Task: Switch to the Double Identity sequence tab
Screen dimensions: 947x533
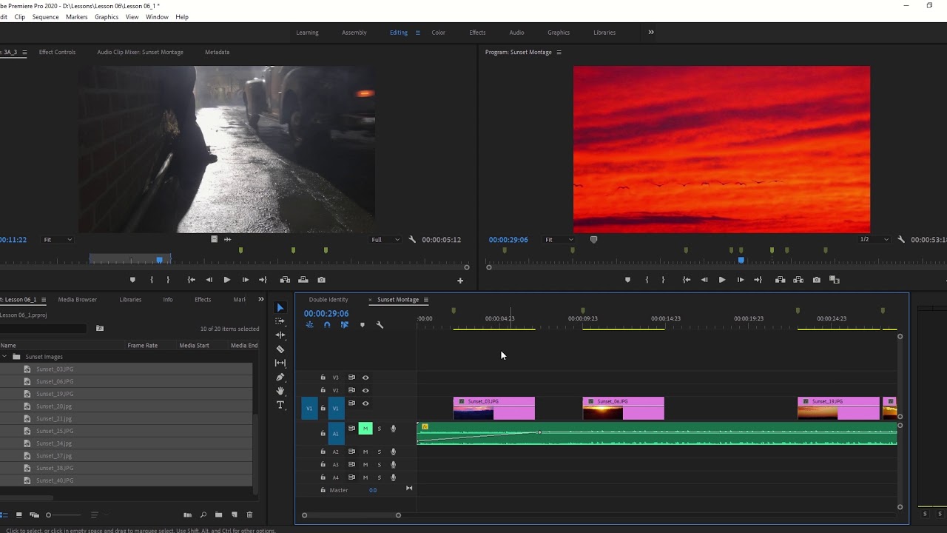Action: pyautogui.click(x=328, y=300)
